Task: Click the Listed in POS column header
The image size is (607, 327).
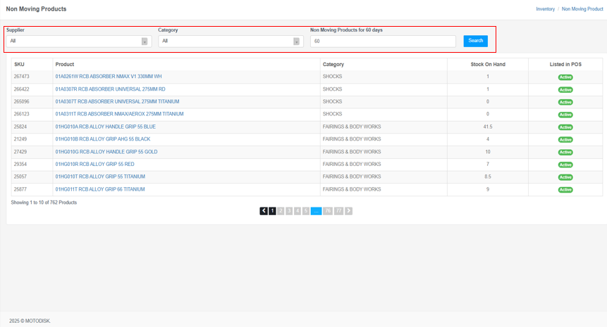Action: [565, 65]
